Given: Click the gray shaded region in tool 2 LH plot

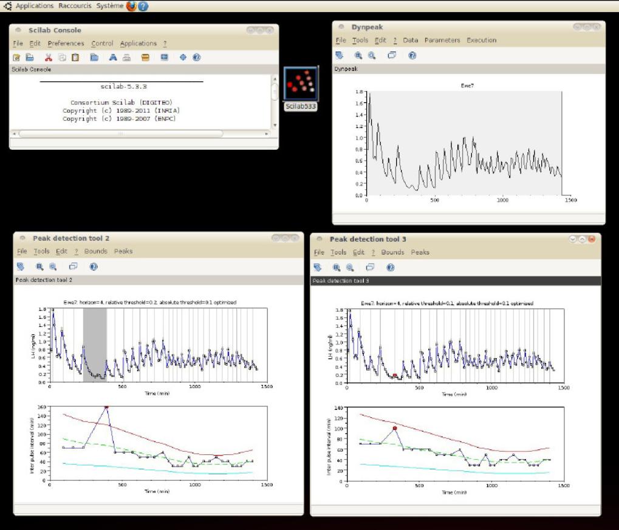Looking at the screenshot, I should pos(95,345).
